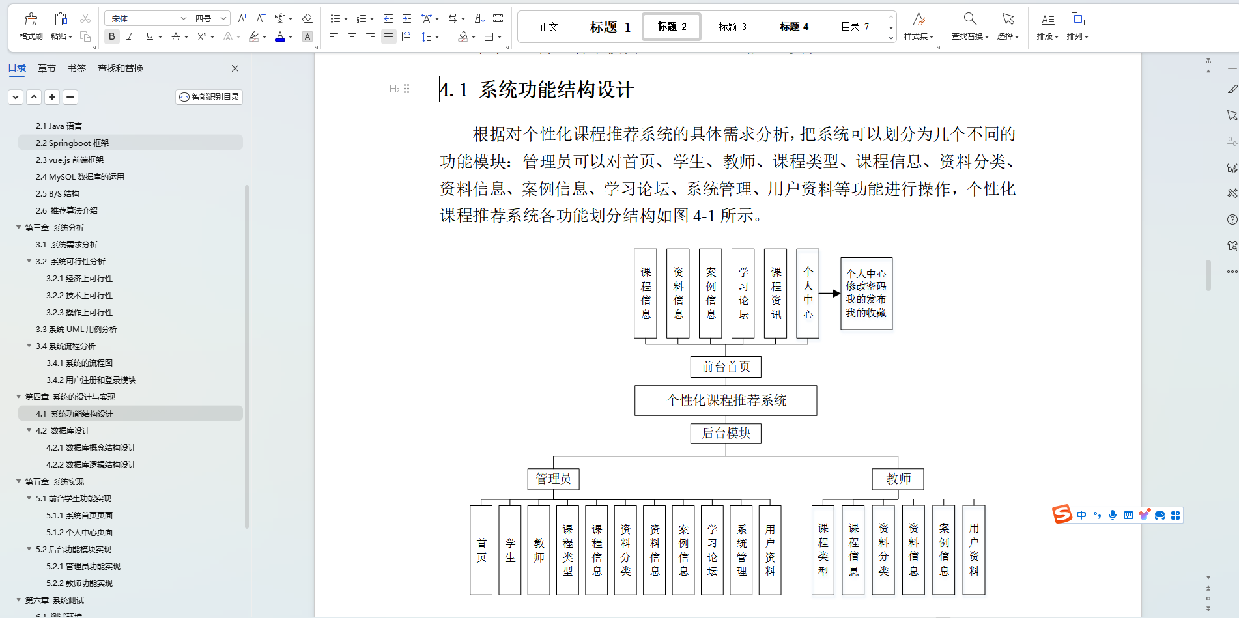The image size is (1239, 618).
Task: Collapse 第三章 系统分析 tree node
Action: point(18,227)
